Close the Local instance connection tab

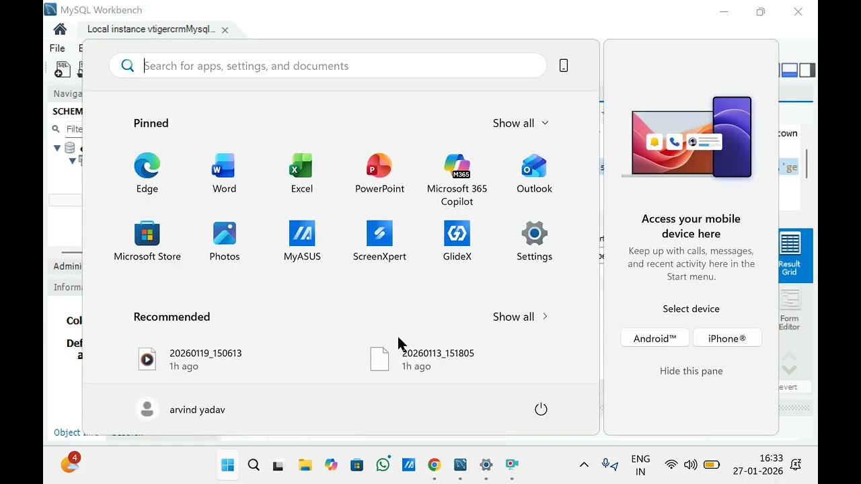tap(225, 30)
